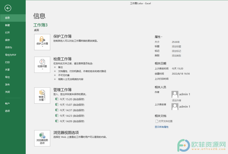228x154 pixels.
Task: Select the 信息 tab in sidebar
Action: pos(13,18)
